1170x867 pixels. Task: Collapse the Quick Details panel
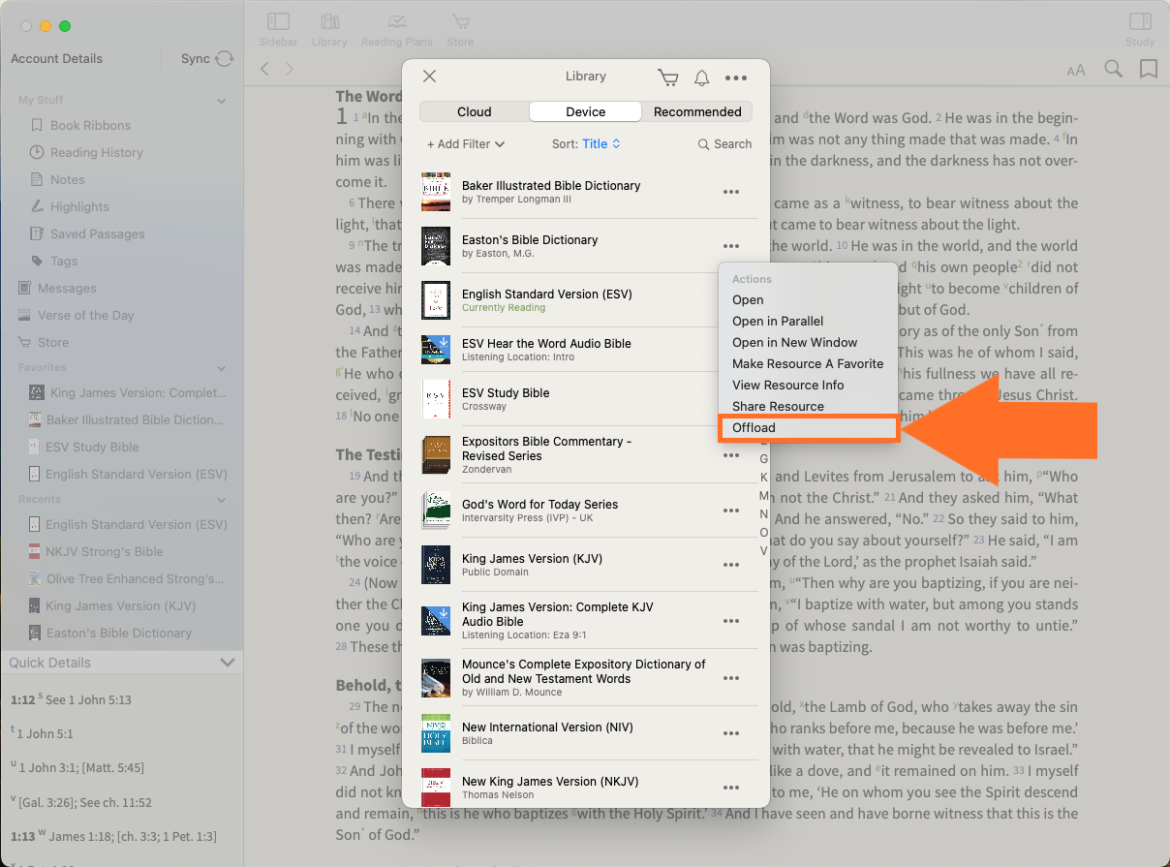(x=228, y=663)
